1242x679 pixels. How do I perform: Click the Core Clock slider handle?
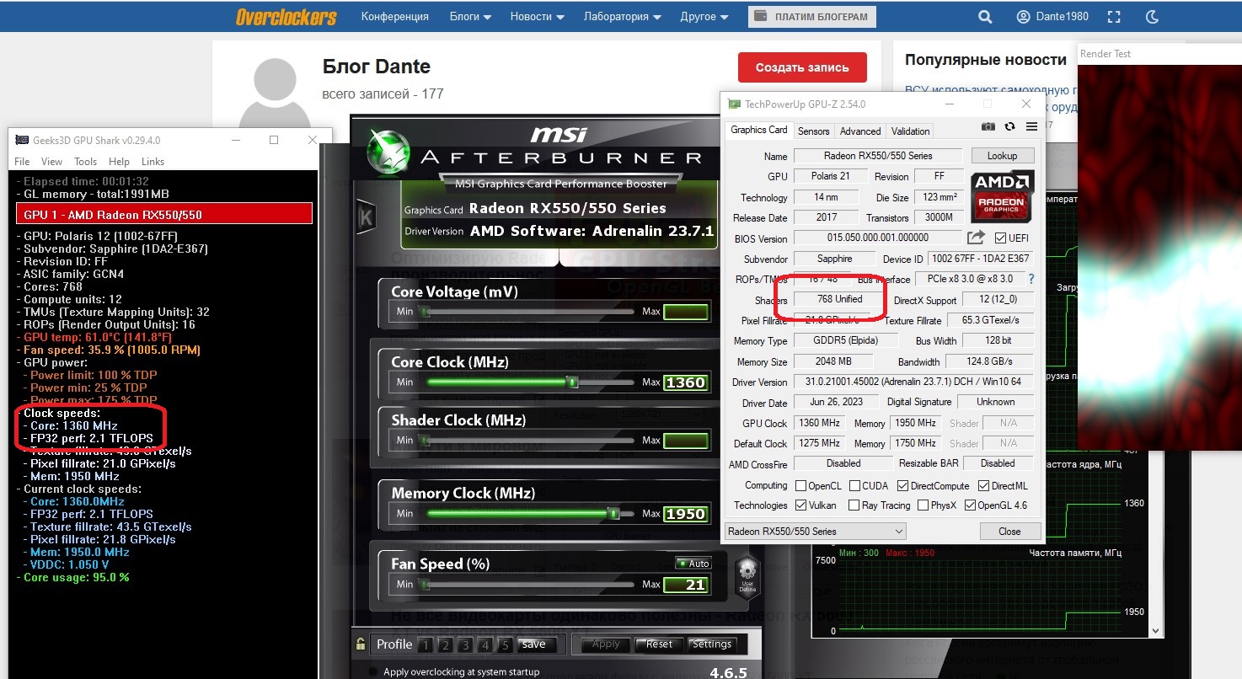[x=572, y=382]
